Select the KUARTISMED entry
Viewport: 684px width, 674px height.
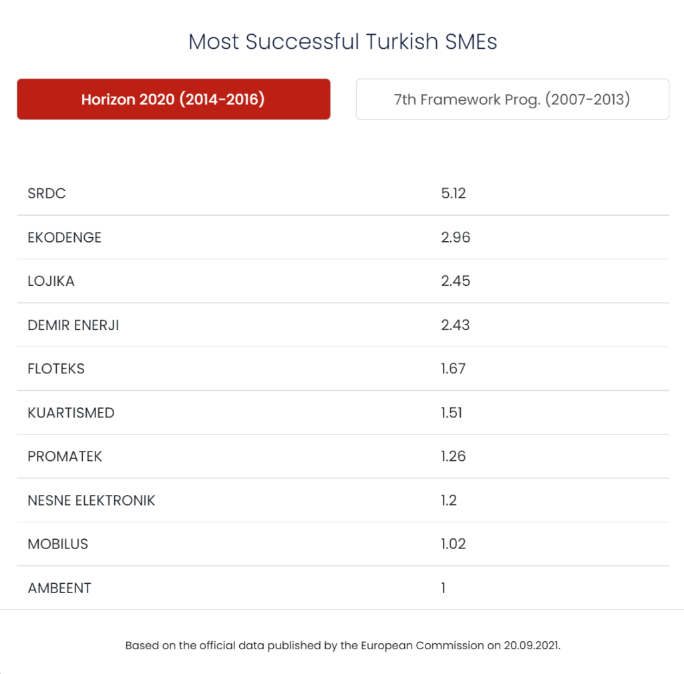pos(71,413)
